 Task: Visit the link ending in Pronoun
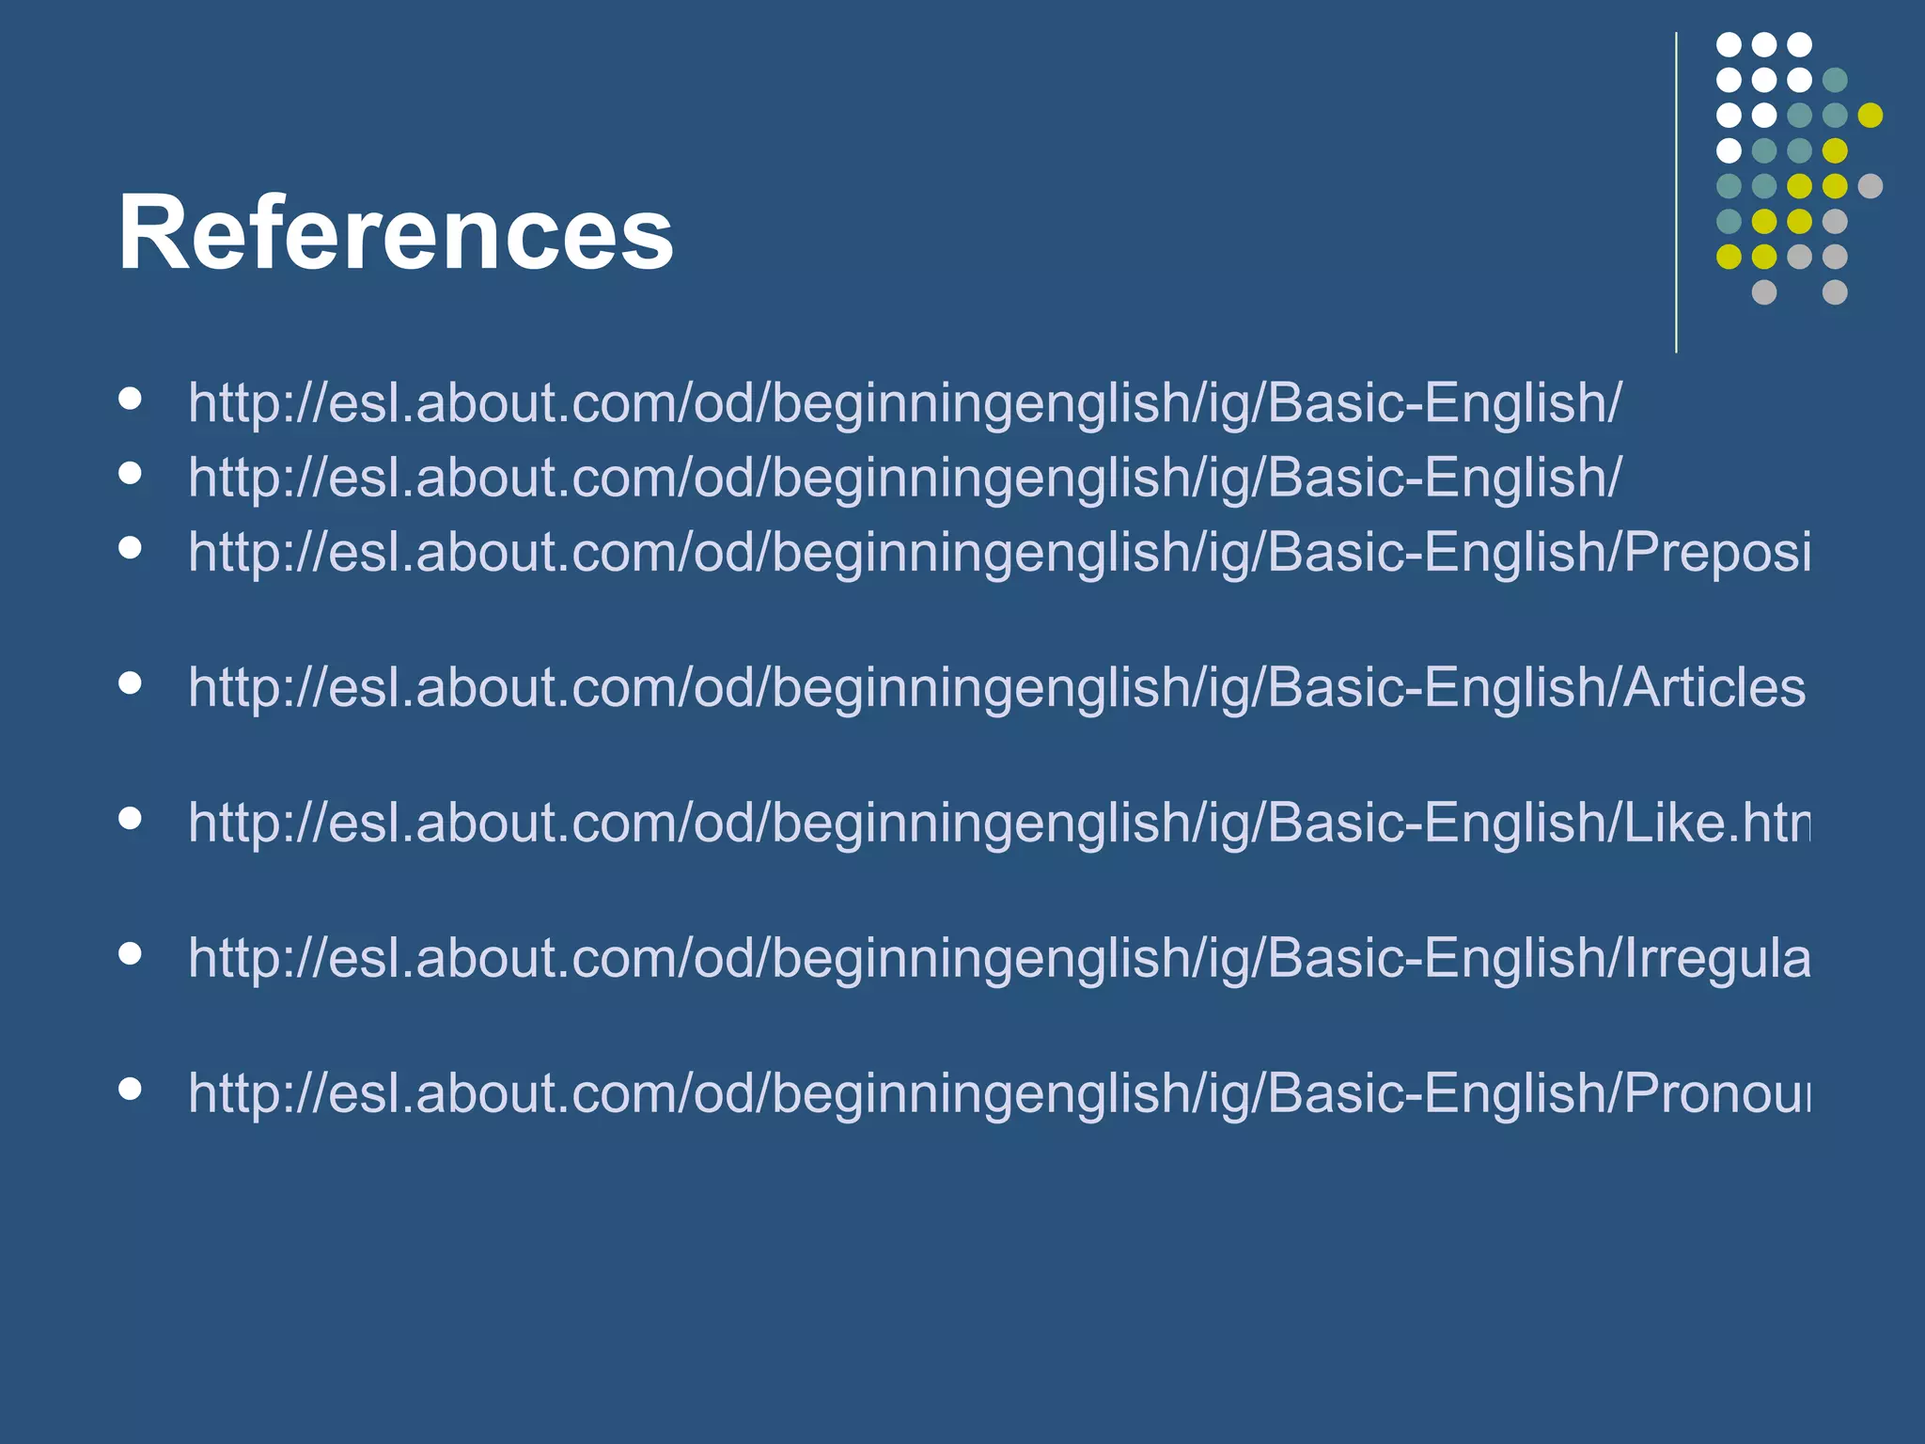(x=998, y=1093)
